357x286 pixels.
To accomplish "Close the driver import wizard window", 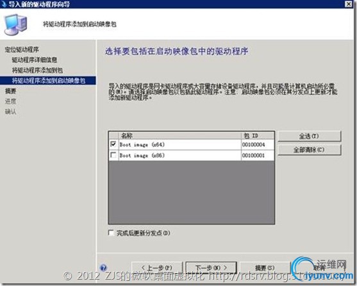I will 349,4.
